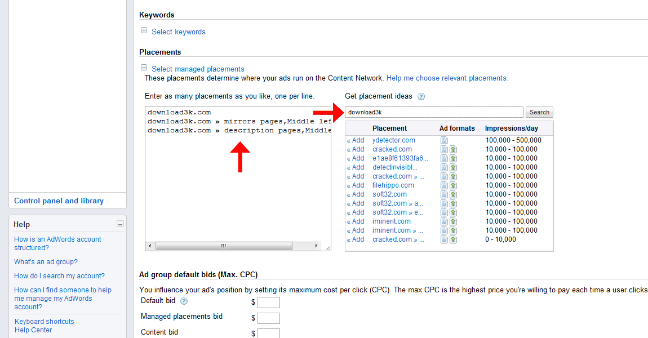Click the placements horizontal scrollbar thumb
The width and height of the screenshot is (648, 338).
pos(224,246)
